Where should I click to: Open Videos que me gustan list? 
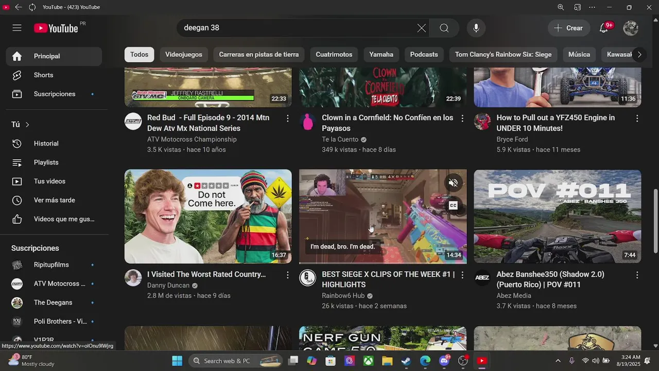click(54, 219)
